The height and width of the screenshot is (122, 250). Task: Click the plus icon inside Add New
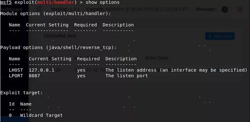(x=210, y=36)
